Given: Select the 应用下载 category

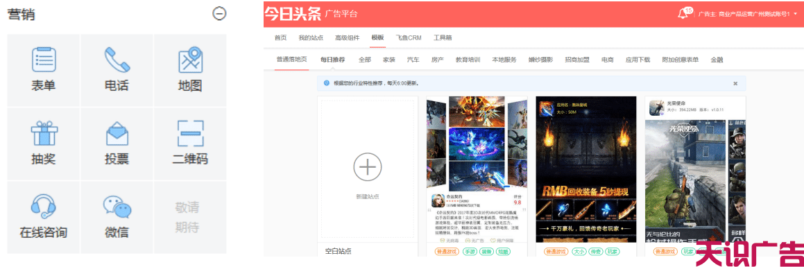Looking at the screenshot, I should [638, 60].
